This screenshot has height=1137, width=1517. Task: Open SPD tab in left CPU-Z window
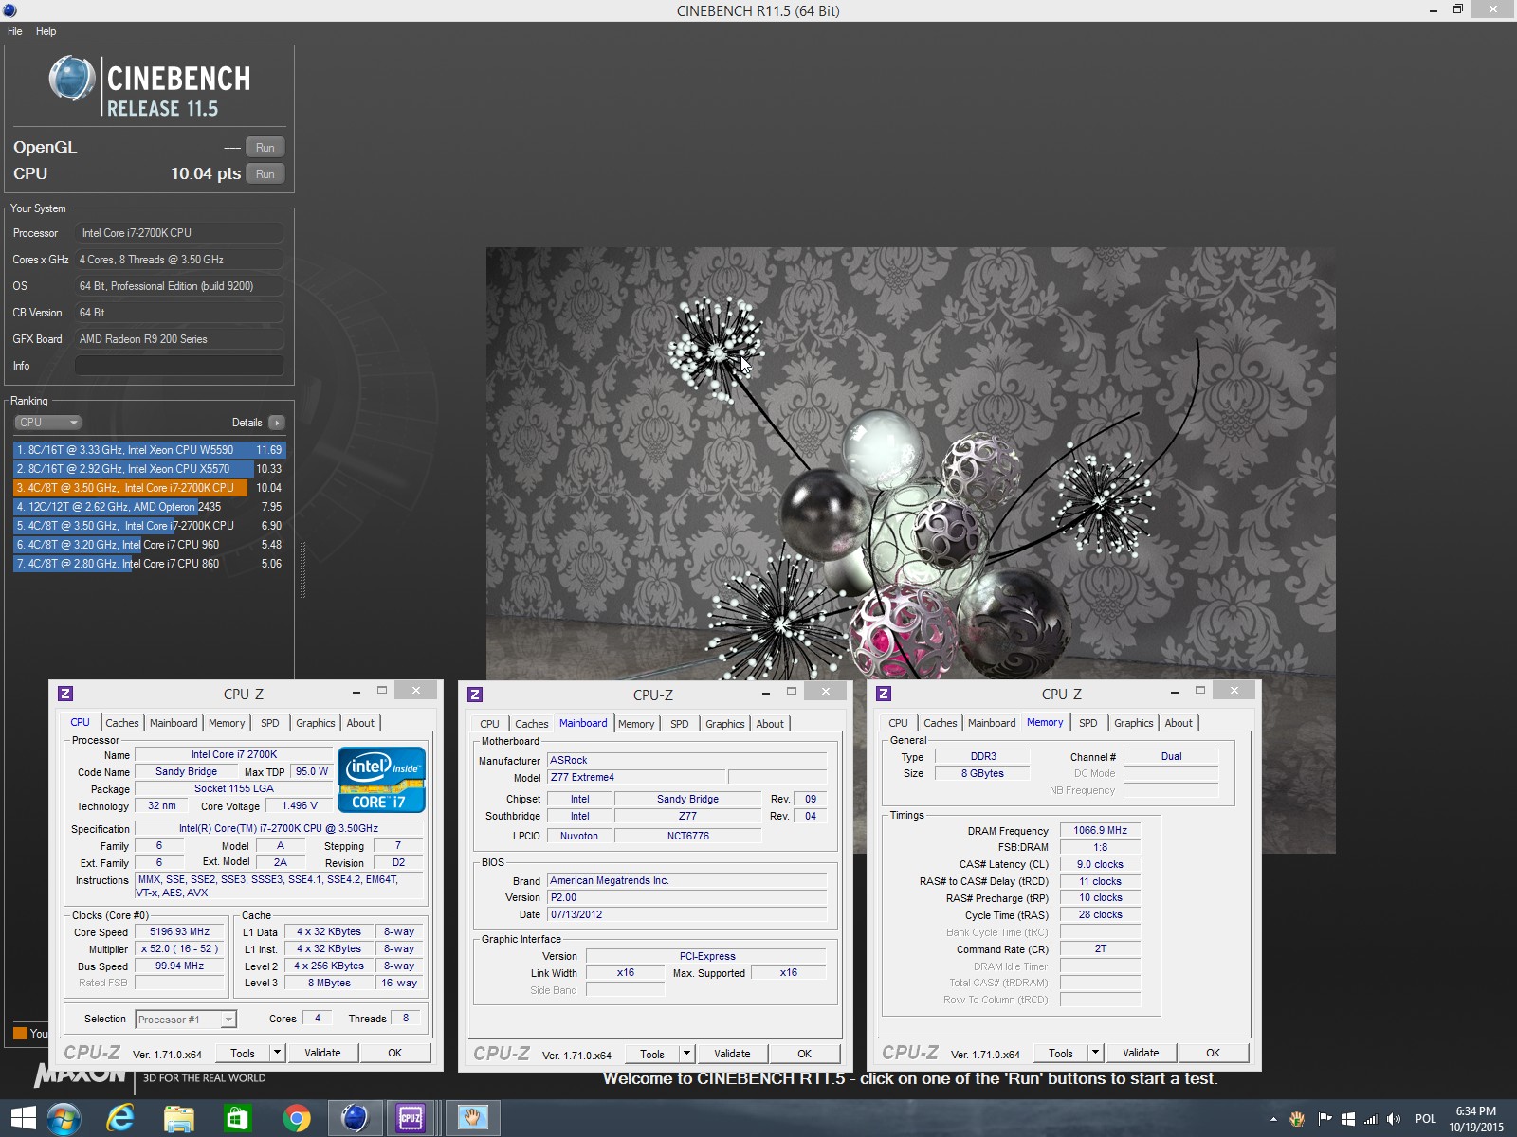(270, 723)
